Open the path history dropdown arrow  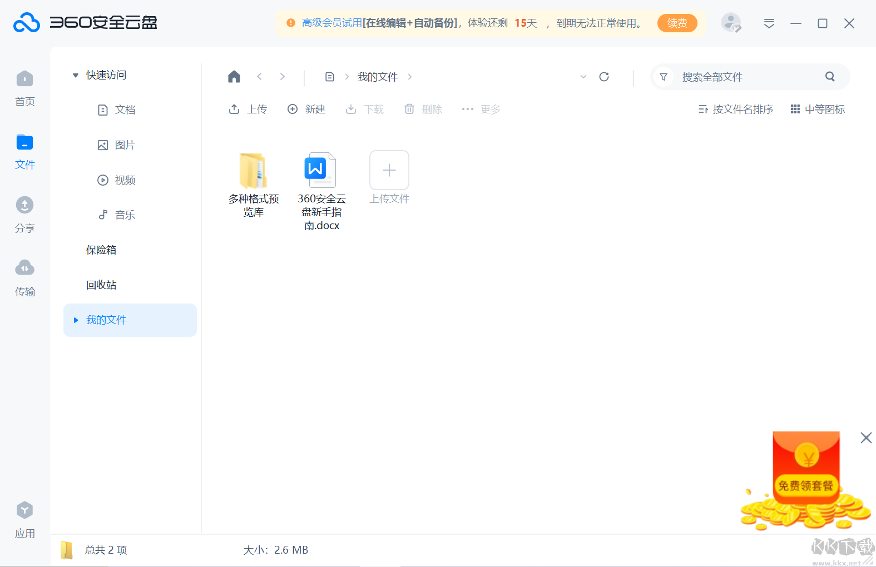(x=583, y=77)
